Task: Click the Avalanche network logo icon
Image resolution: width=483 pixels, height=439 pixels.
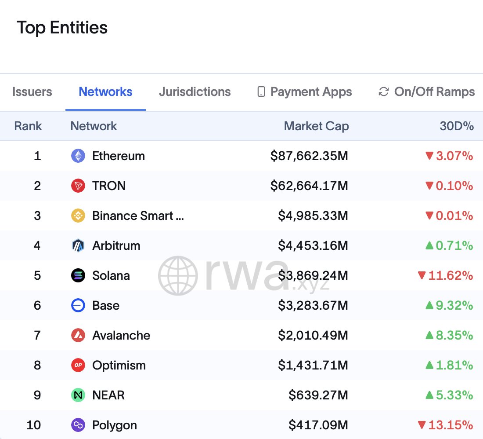Action: [78, 335]
